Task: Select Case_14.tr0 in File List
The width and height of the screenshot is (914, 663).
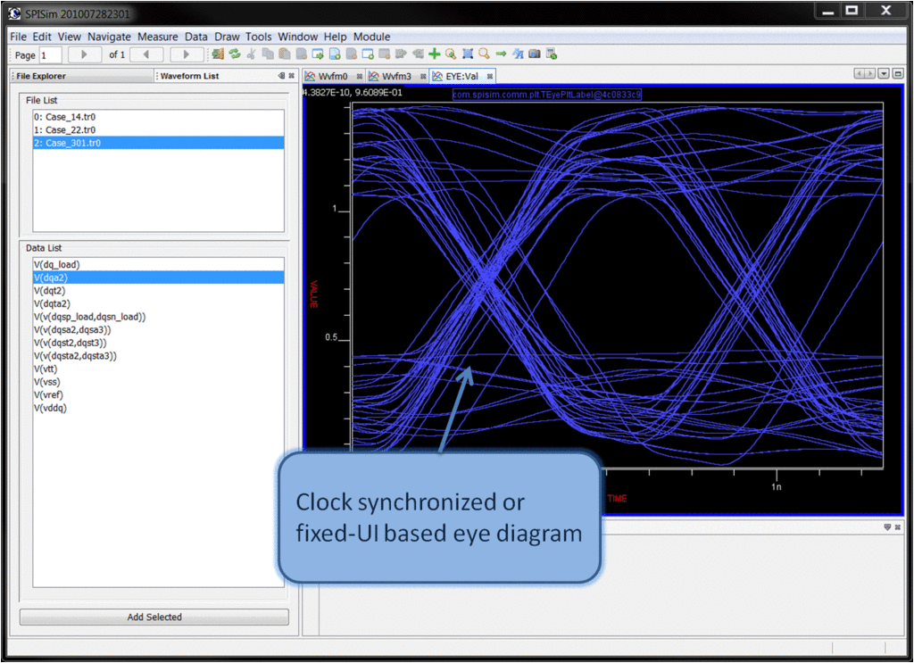Action: [64, 117]
